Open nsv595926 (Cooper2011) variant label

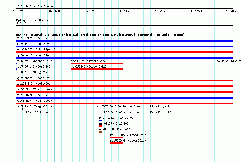coord(34,61)
